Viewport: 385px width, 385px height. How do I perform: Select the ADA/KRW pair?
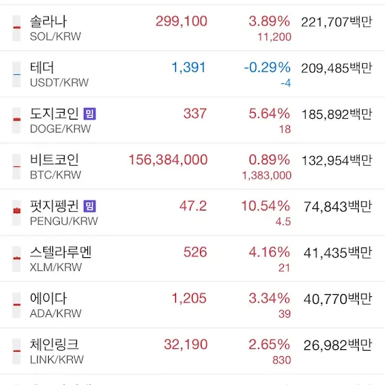click(x=192, y=305)
